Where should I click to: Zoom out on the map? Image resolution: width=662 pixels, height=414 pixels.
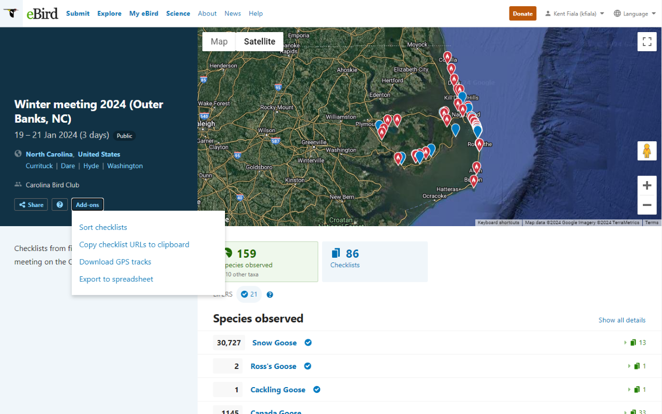tap(646, 205)
